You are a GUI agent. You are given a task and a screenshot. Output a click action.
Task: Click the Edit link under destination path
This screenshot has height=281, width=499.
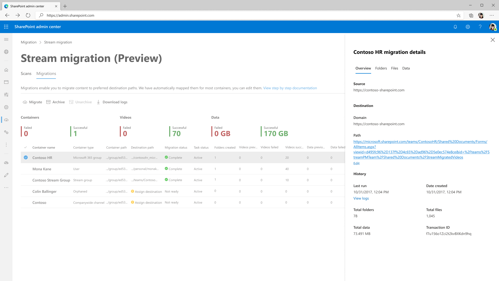coord(356,163)
